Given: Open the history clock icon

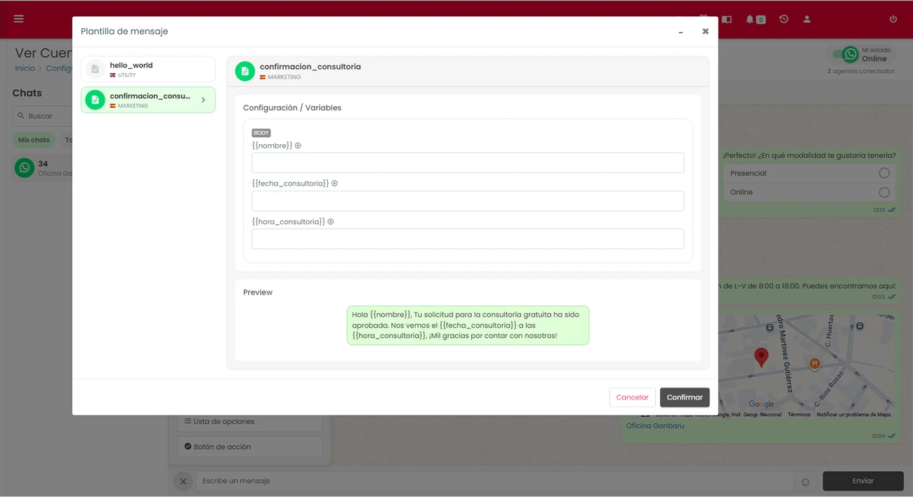Looking at the screenshot, I should click(784, 19).
